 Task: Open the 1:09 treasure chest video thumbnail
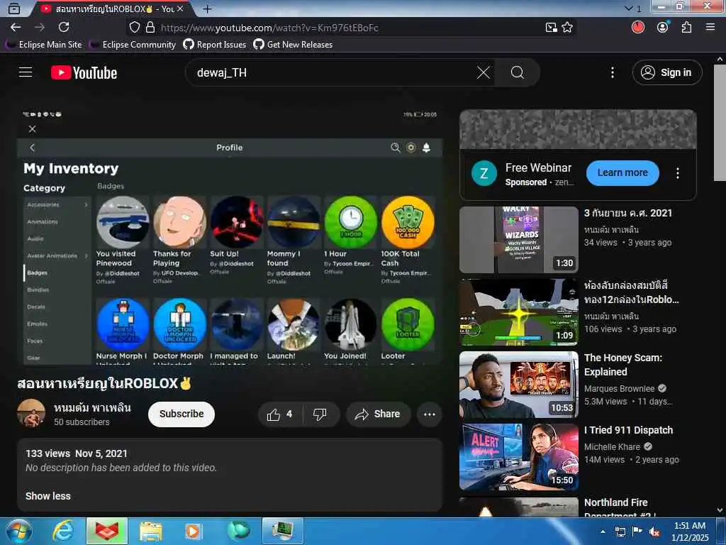(x=518, y=312)
